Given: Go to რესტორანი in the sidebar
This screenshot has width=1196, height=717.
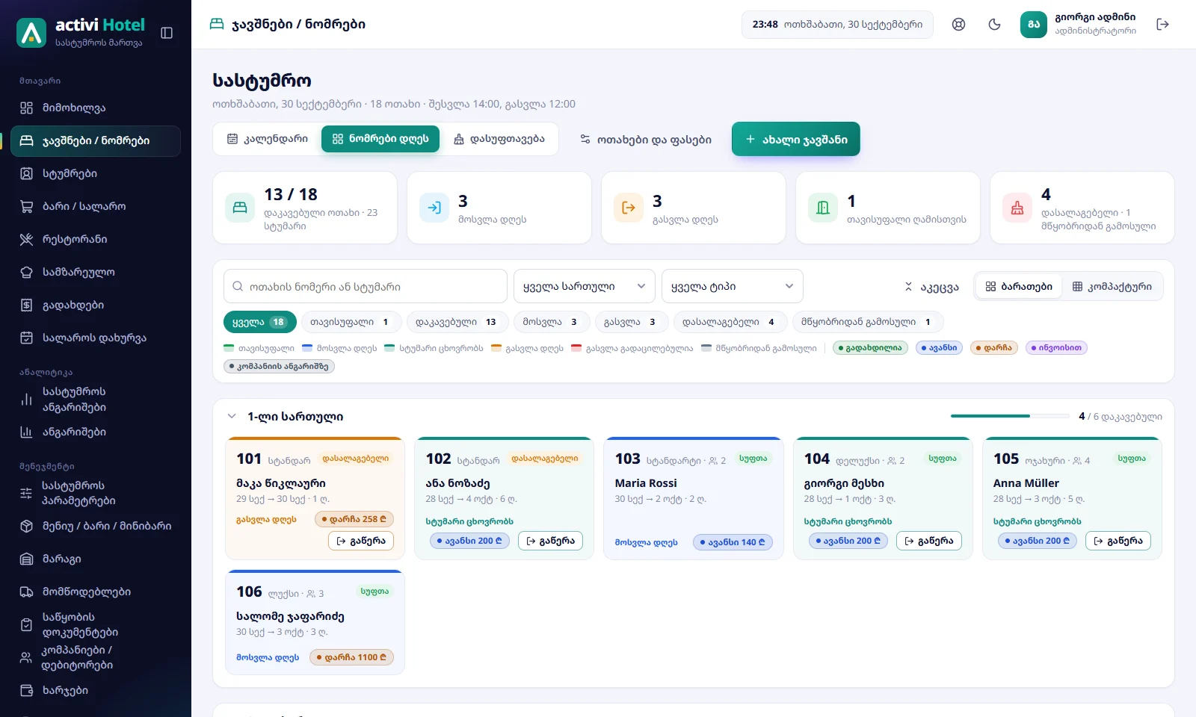Looking at the screenshot, I should [96, 239].
